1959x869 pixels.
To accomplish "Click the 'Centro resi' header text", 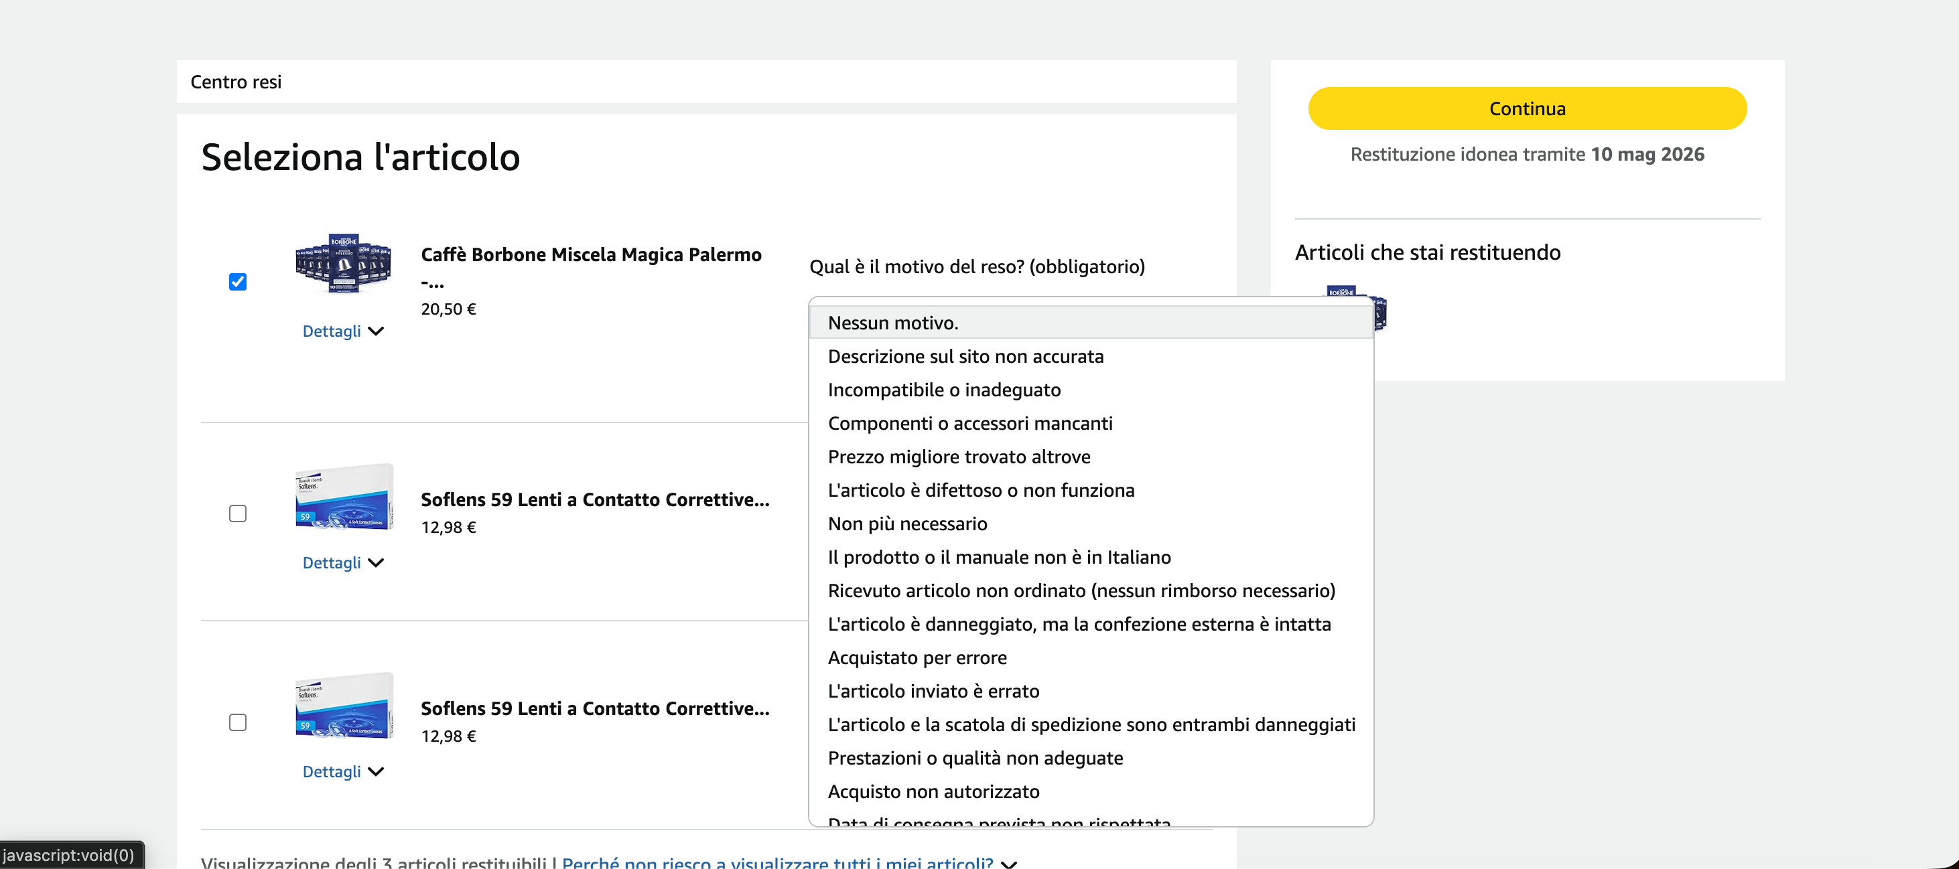I will click(x=236, y=81).
